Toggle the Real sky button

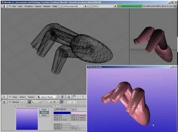(44, 110)
